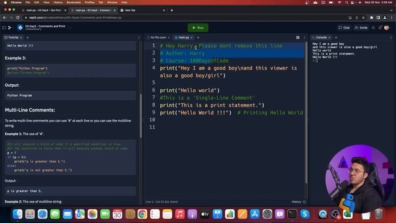This screenshot has width=396, height=223.
Task: Click the Multi-Line Comments heading in Tutorial
Action: pyautogui.click(x=30, y=110)
